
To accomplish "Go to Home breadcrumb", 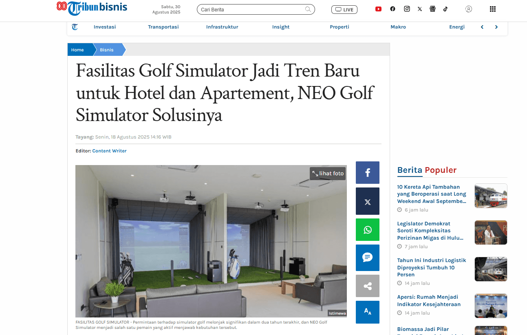I will point(77,50).
